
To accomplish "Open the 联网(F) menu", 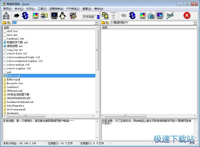I will [x=7, y=9].
